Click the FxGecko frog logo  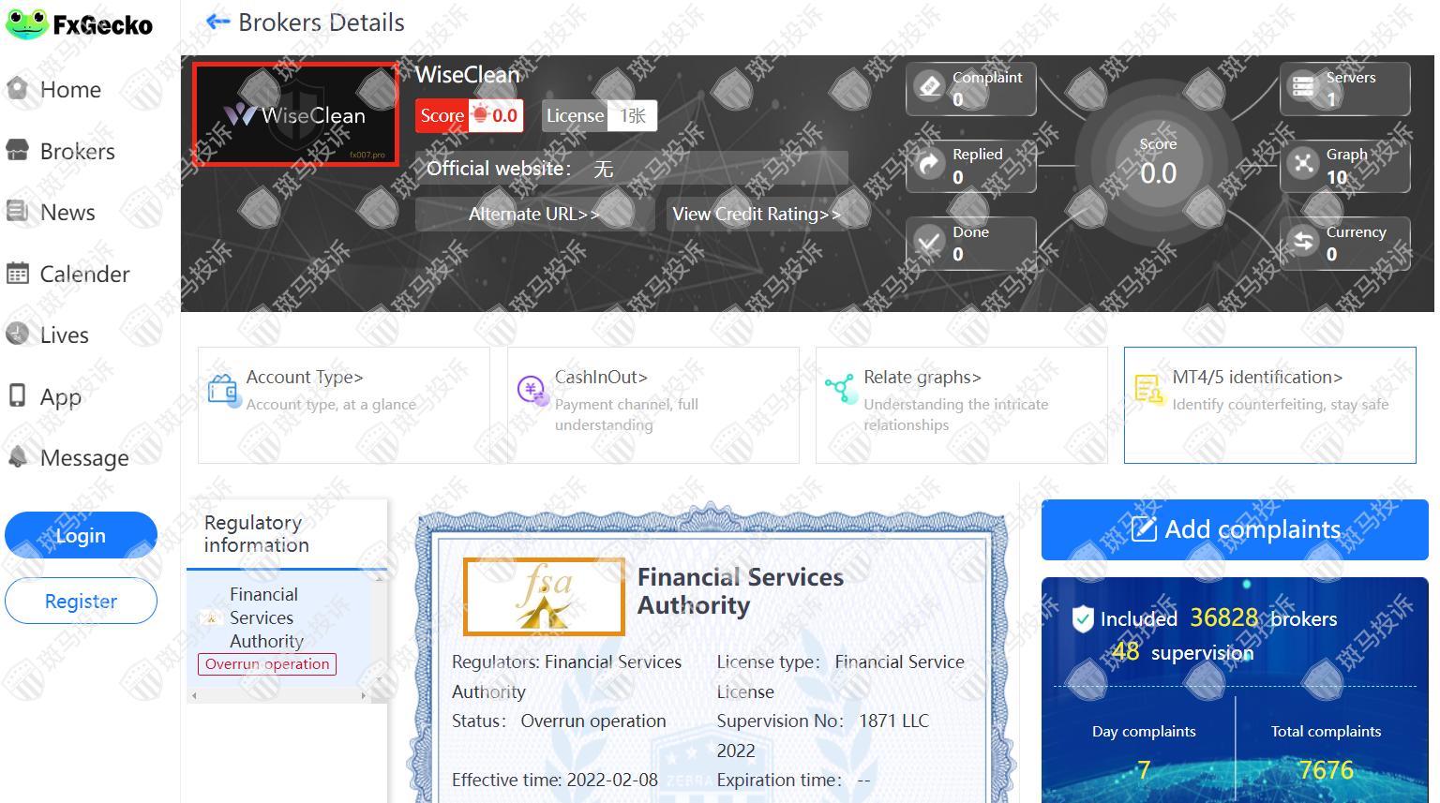[x=26, y=24]
